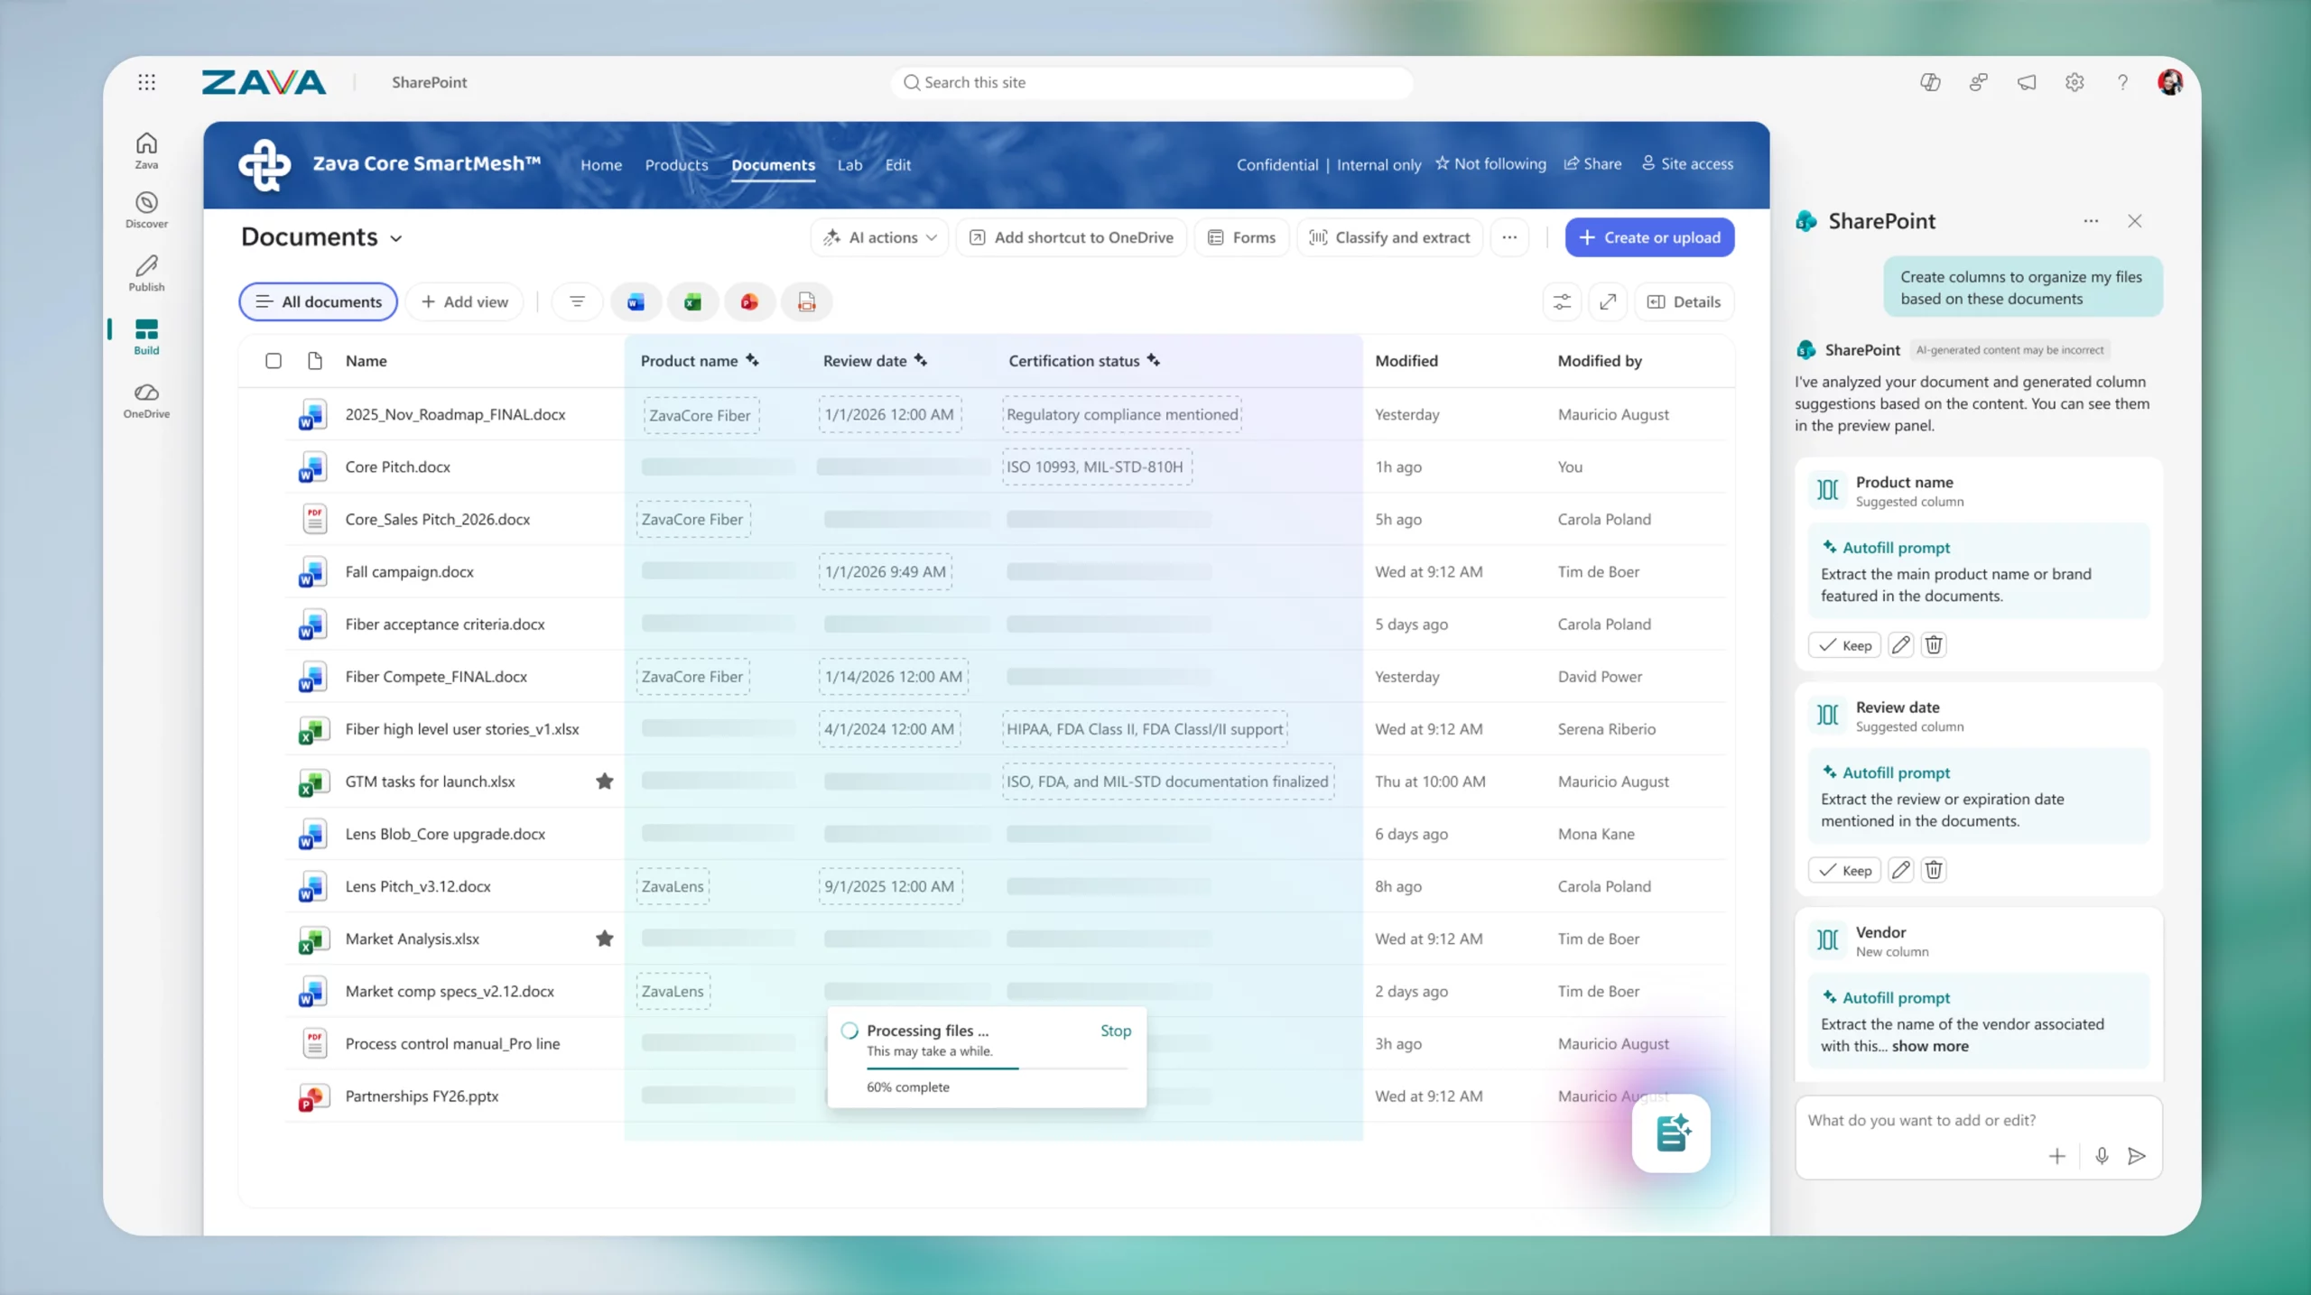Open the Build section in left sidebar
Screen dimensions: 2311x1295
click(145, 336)
